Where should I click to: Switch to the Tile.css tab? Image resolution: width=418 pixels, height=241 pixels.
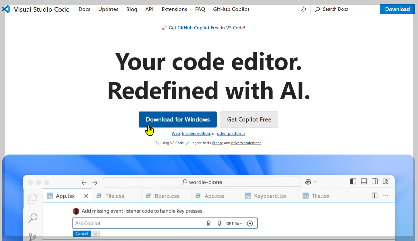click(x=117, y=196)
